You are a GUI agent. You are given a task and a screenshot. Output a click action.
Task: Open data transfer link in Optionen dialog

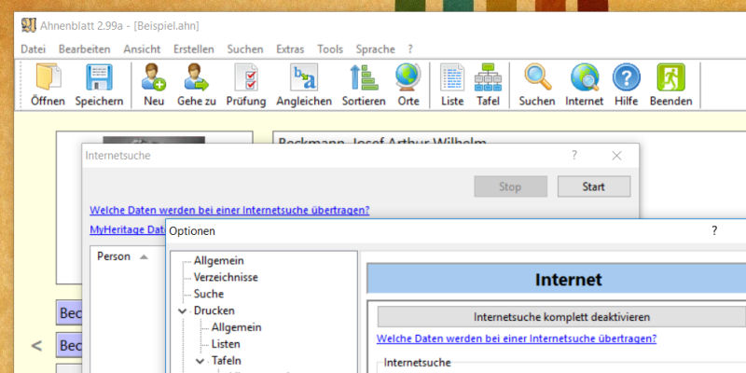point(517,338)
